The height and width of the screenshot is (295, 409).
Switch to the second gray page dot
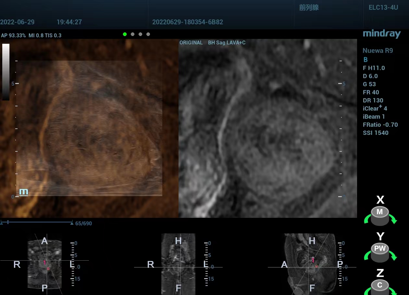[132, 34]
